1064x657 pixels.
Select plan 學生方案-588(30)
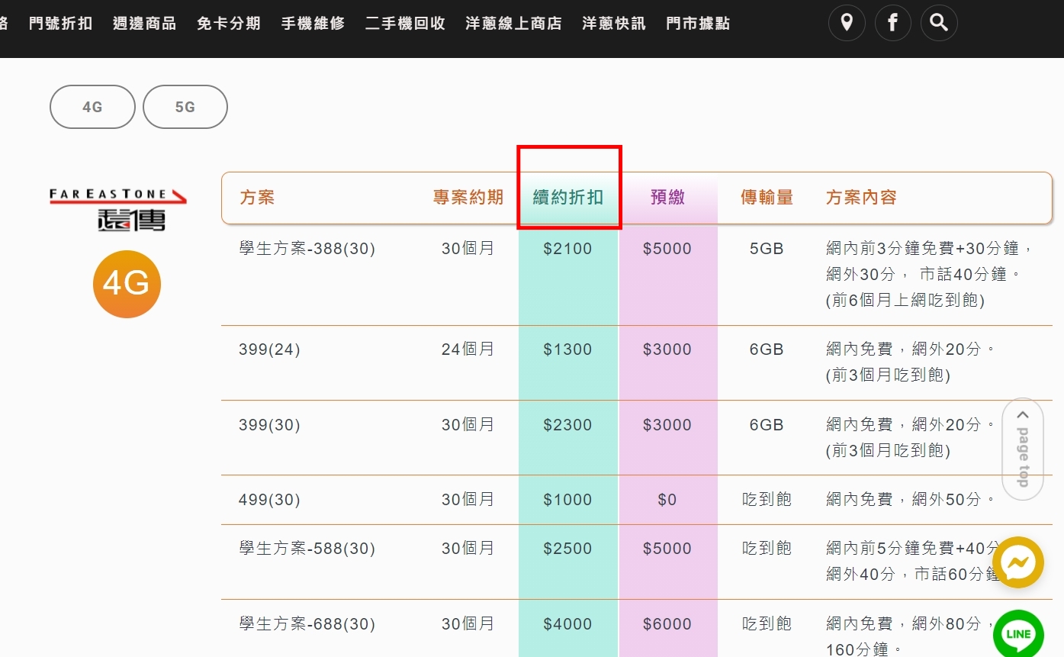307,549
